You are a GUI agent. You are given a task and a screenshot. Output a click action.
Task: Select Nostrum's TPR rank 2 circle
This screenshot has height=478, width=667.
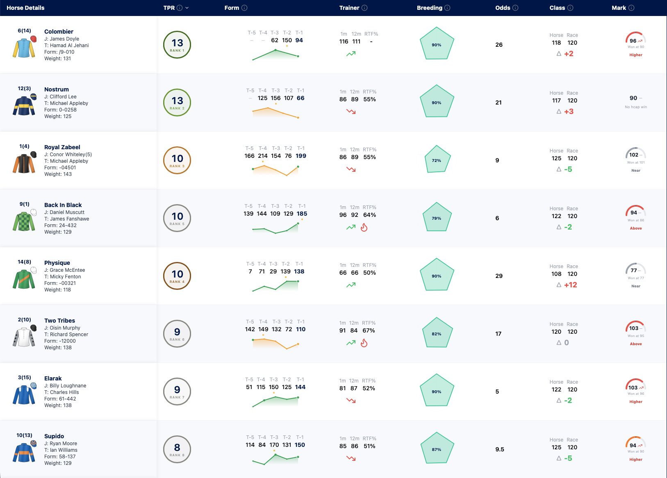tap(177, 102)
